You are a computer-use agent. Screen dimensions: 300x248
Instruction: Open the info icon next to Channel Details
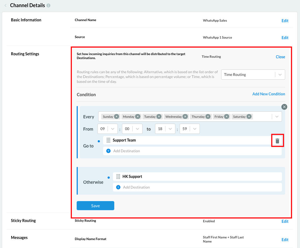point(48,5)
